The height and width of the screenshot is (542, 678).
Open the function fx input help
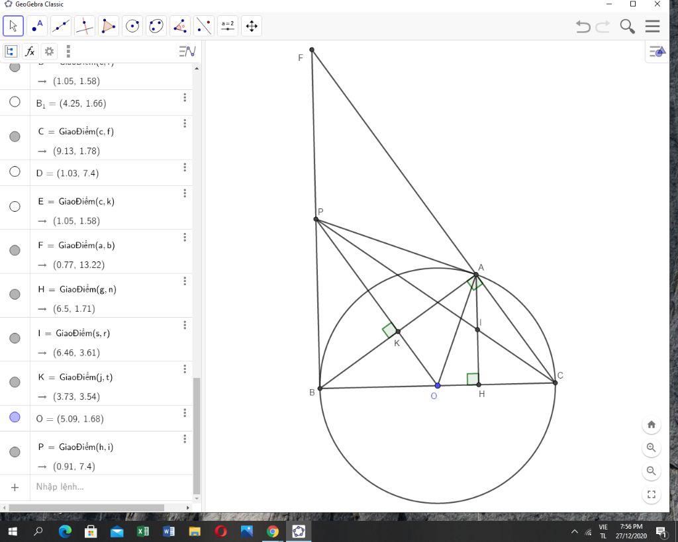[x=30, y=52]
